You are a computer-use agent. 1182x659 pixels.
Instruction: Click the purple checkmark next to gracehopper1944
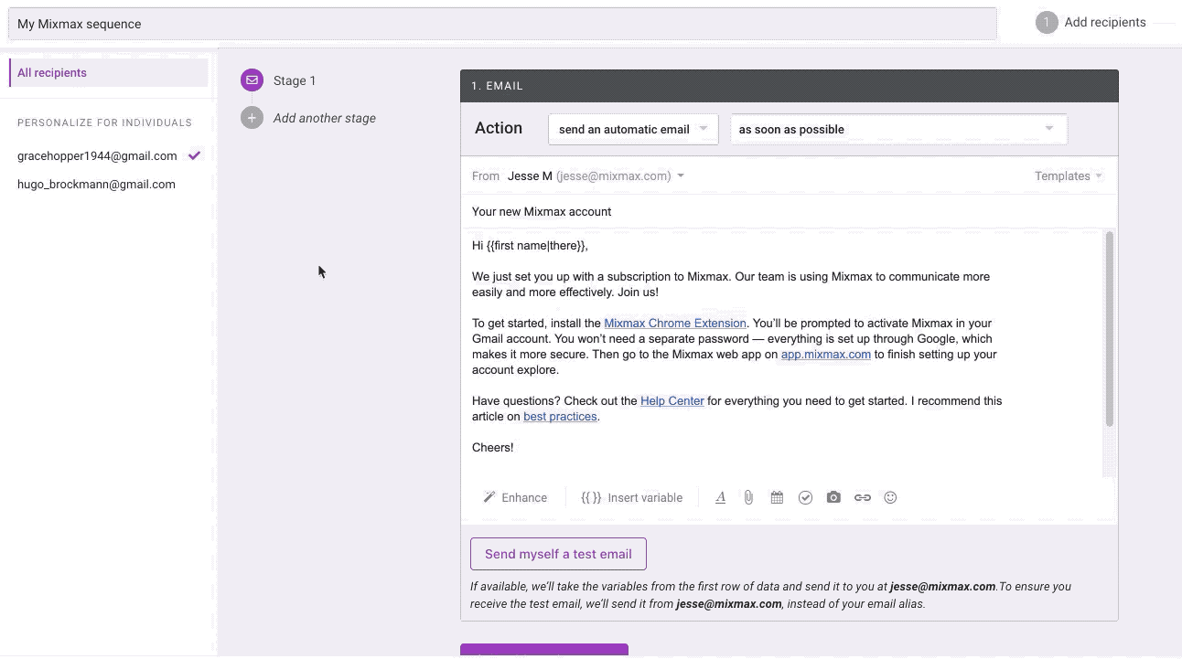[194, 155]
